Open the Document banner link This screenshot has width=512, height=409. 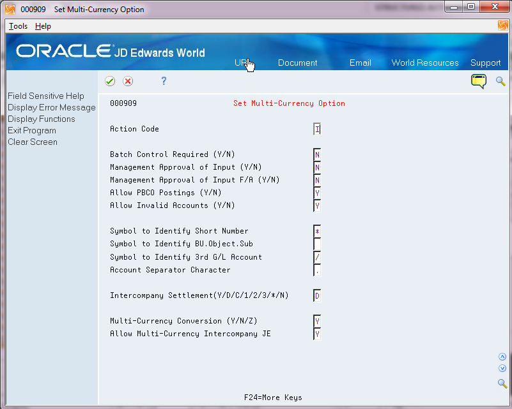point(297,63)
